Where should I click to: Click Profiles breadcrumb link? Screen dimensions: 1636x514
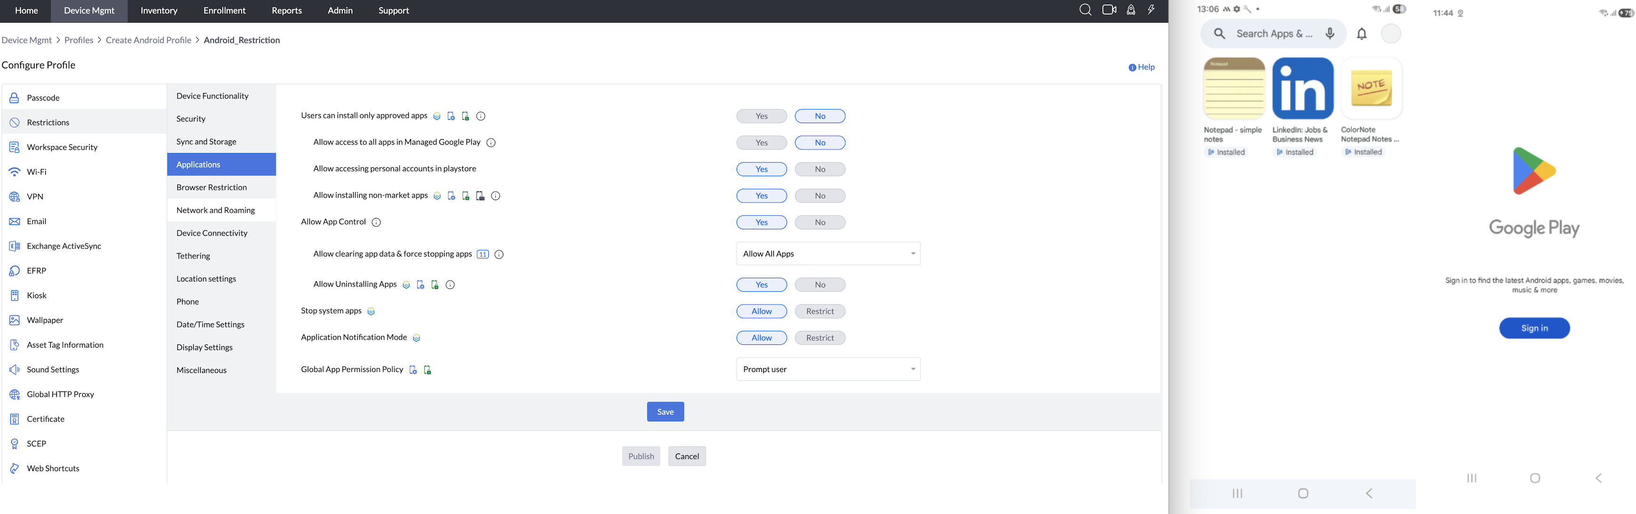pyautogui.click(x=79, y=40)
